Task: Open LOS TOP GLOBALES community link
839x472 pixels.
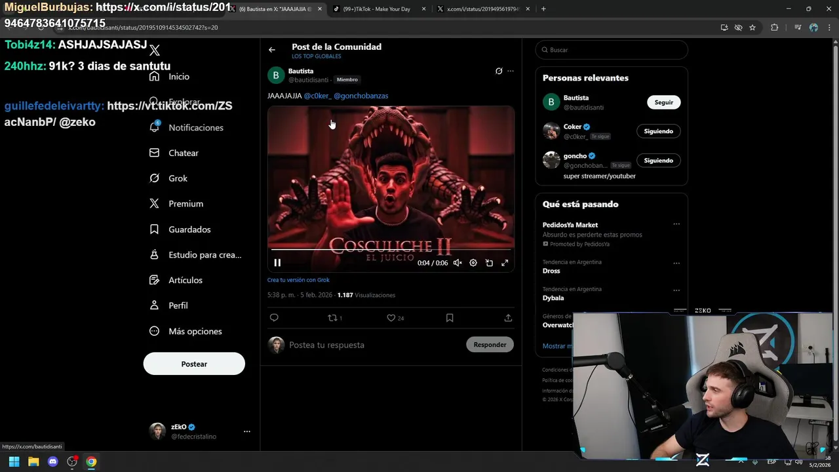Action: [x=317, y=56]
